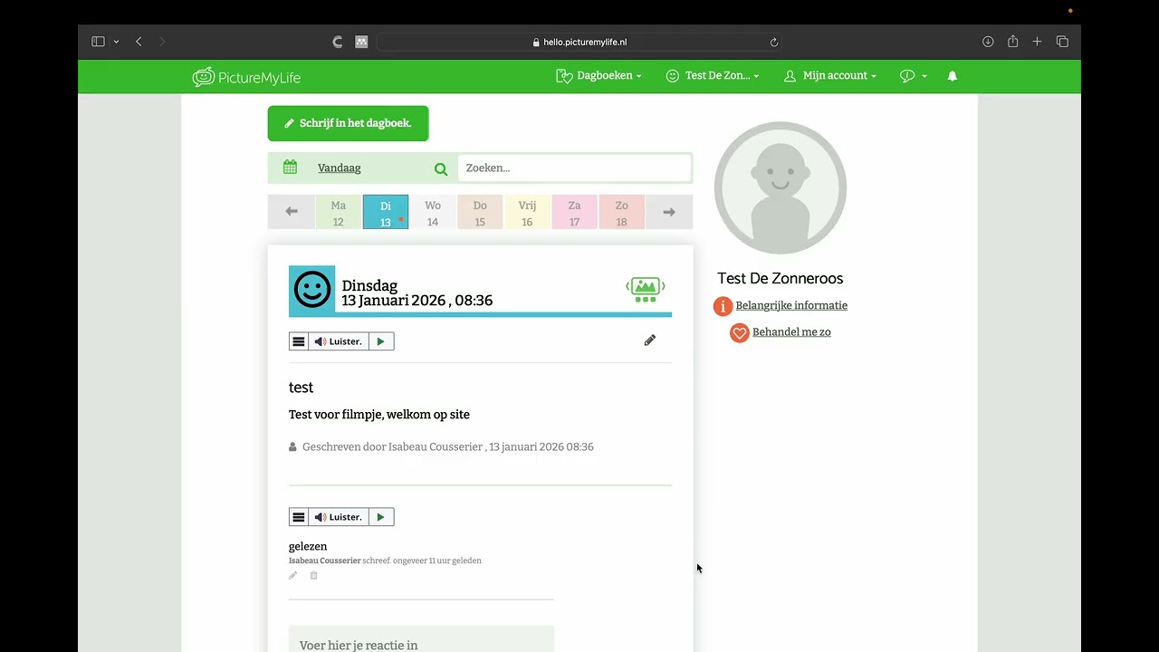1159x652 pixels.
Task: Open Belangrijke informatie link
Action: coord(791,306)
